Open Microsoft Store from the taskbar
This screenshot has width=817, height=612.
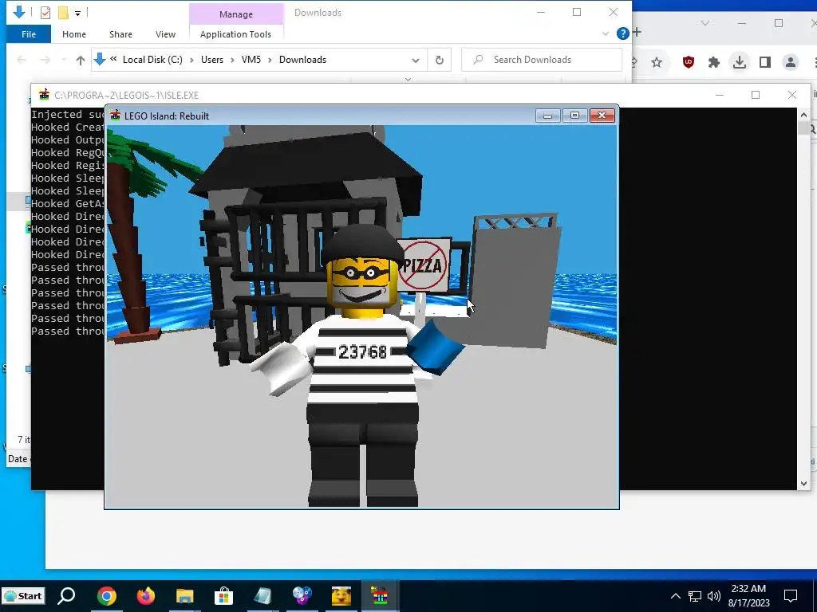tap(223, 596)
